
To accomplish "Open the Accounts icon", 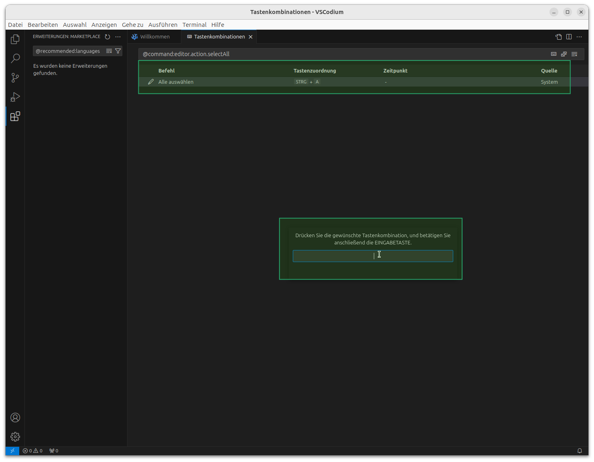I will pos(15,418).
